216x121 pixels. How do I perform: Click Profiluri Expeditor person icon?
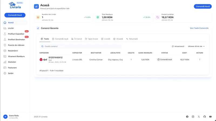click(5, 34)
